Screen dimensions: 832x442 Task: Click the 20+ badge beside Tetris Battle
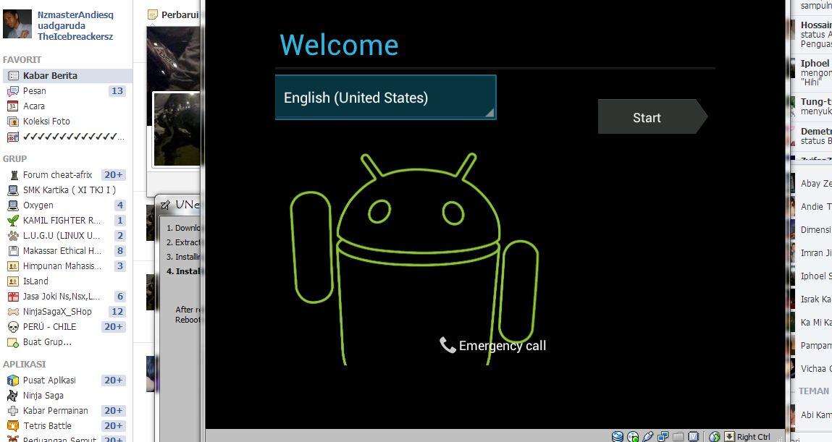(114, 425)
